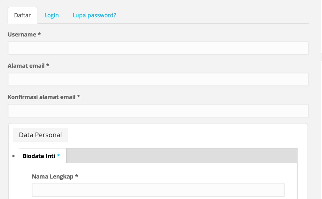Click the Alamat email label text
This screenshot has width=322, height=199.
pyautogui.click(x=26, y=66)
